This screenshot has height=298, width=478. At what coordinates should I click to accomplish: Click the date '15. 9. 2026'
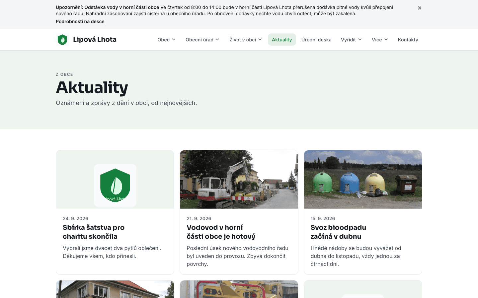(323, 219)
